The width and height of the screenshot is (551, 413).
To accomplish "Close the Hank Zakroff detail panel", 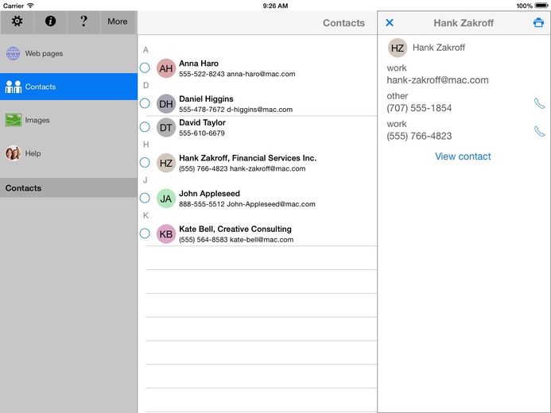I will coord(390,23).
